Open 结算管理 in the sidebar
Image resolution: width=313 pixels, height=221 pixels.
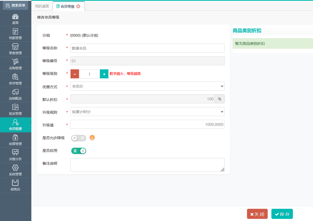tap(15, 140)
